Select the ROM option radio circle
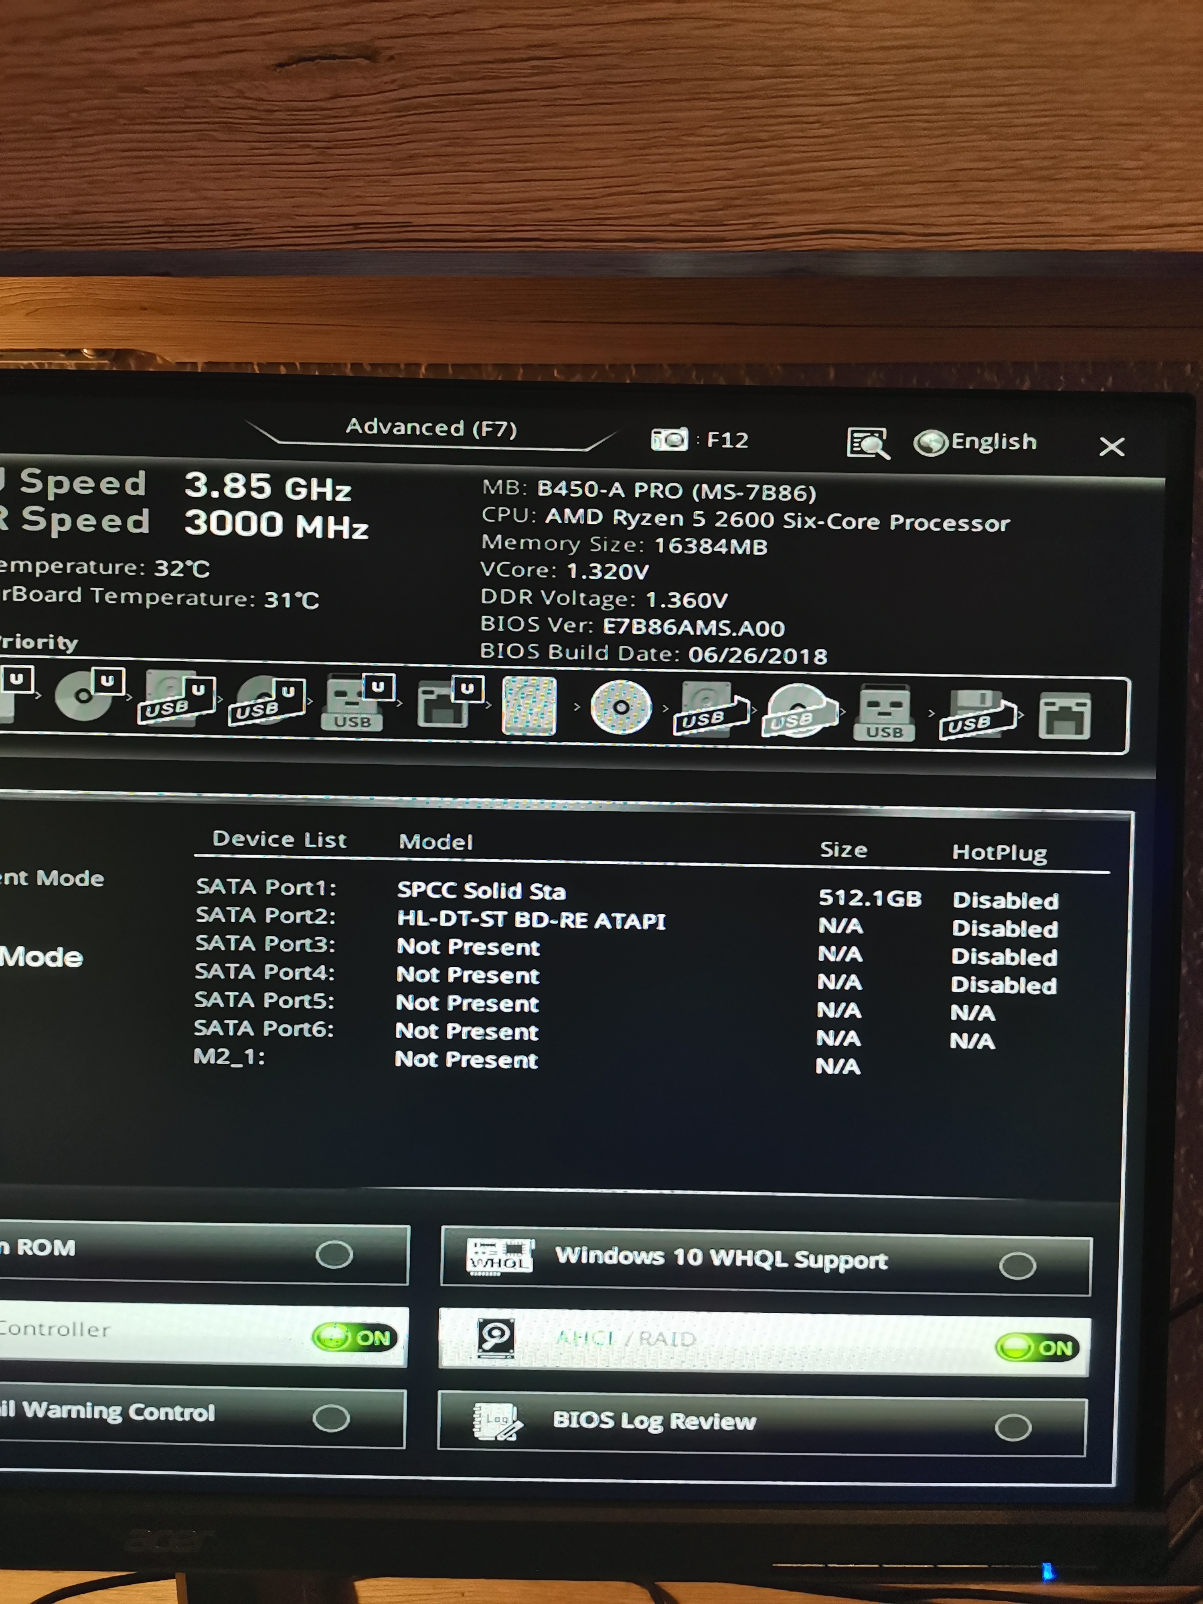 334,1254
